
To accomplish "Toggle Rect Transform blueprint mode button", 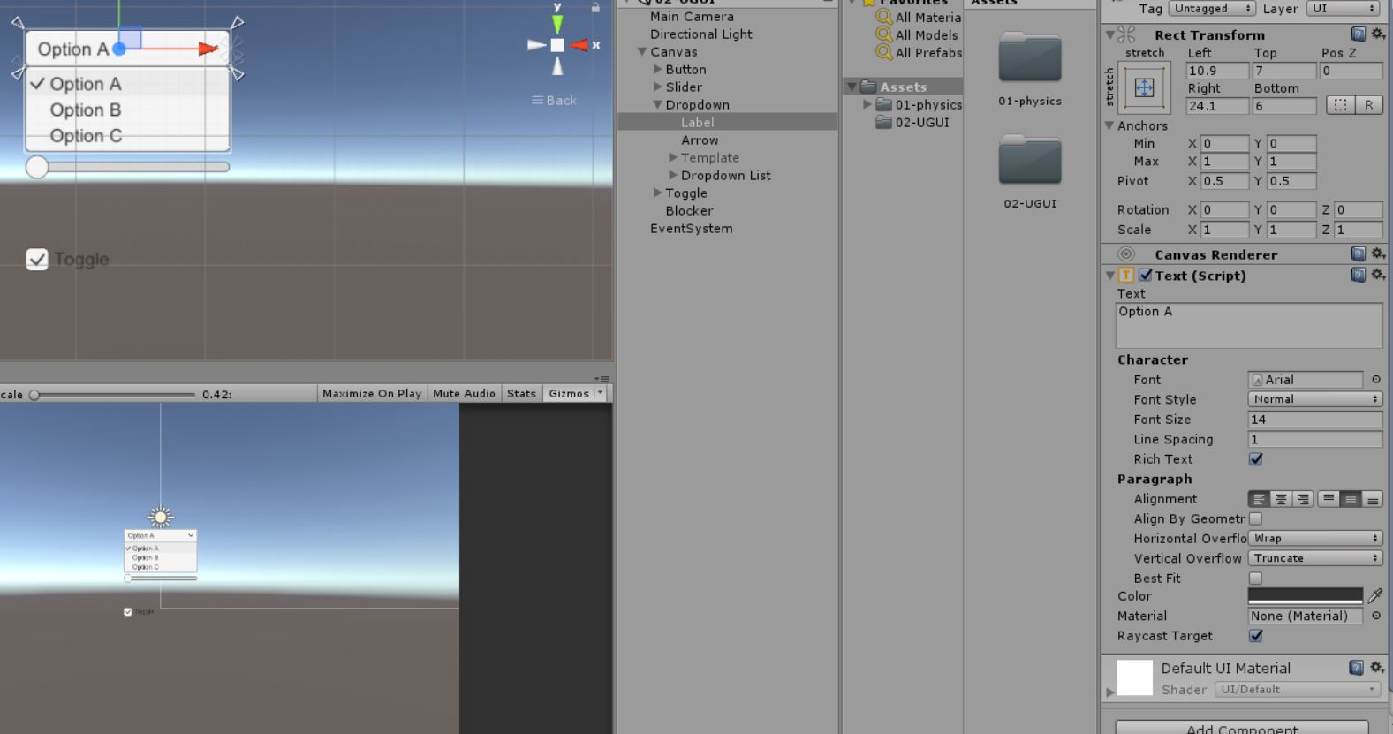I will click(x=1340, y=105).
